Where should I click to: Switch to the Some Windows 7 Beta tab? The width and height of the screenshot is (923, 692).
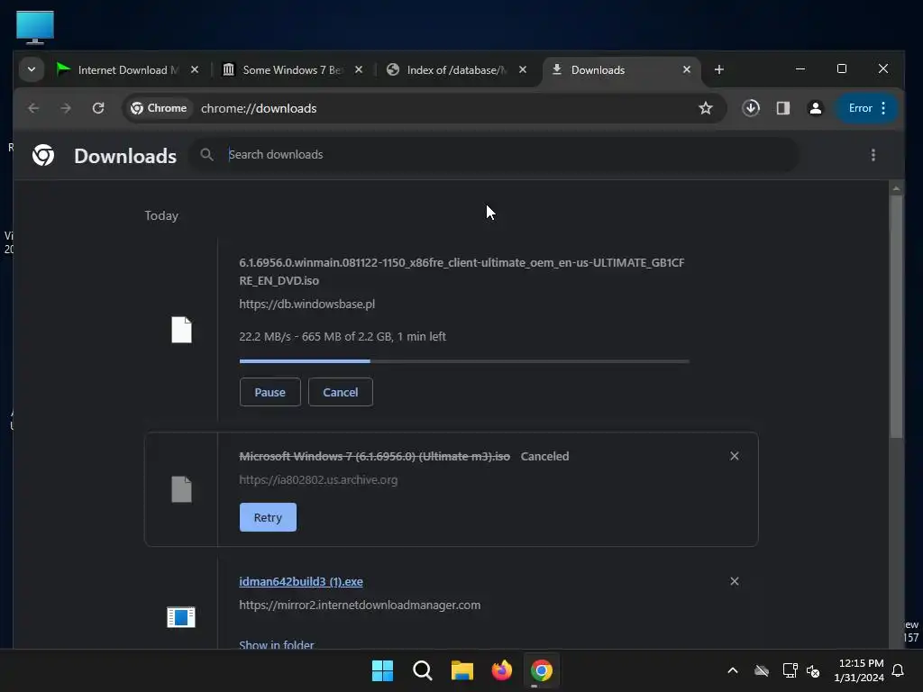coord(293,70)
